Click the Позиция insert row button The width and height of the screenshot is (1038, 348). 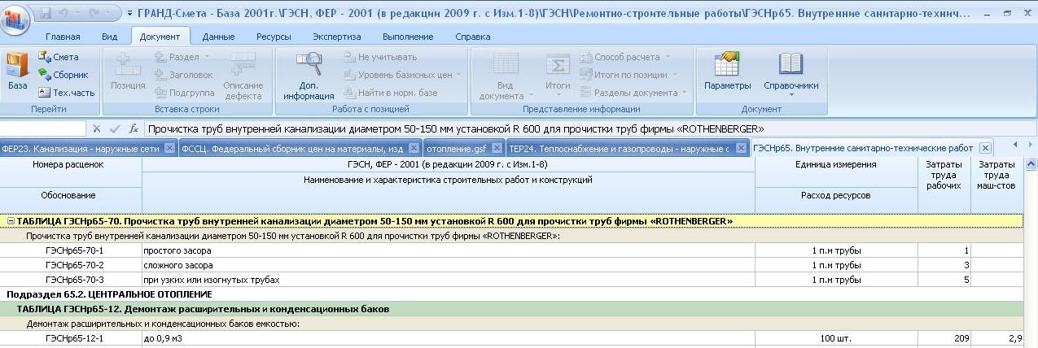coord(128,72)
